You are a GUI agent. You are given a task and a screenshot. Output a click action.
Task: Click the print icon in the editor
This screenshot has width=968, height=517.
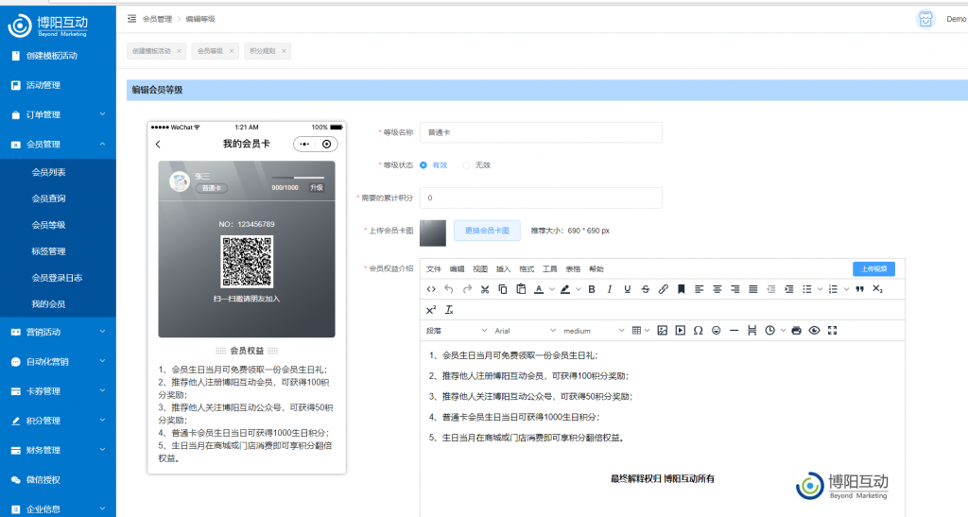[796, 330]
